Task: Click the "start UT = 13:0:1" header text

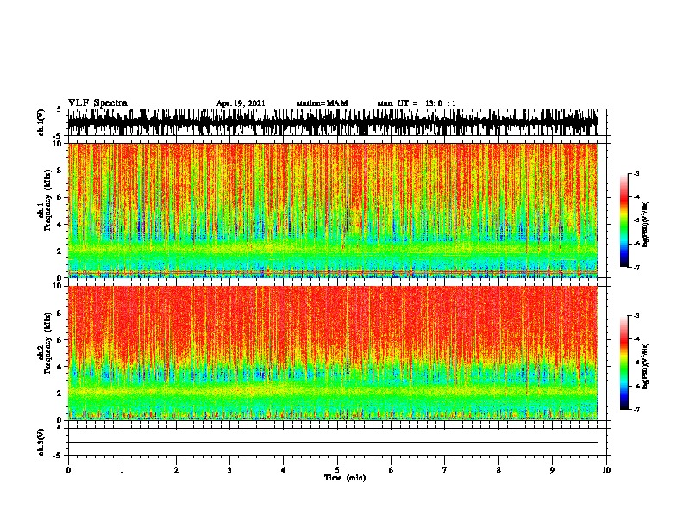Action: [417, 103]
